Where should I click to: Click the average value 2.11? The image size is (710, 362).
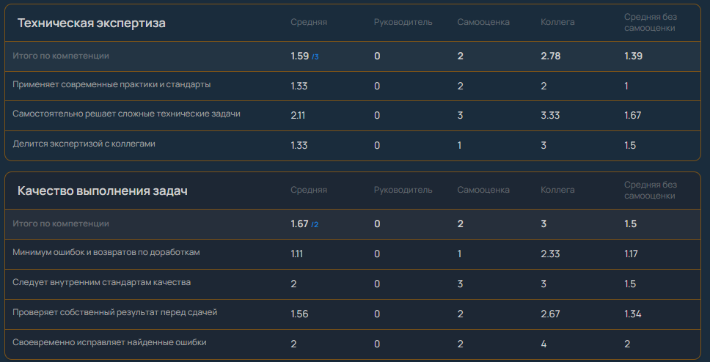(299, 115)
